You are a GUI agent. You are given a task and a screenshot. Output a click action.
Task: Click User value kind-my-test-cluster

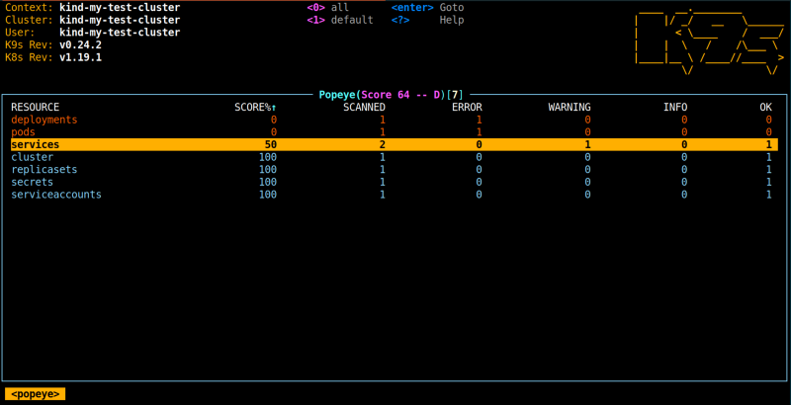point(120,33)
